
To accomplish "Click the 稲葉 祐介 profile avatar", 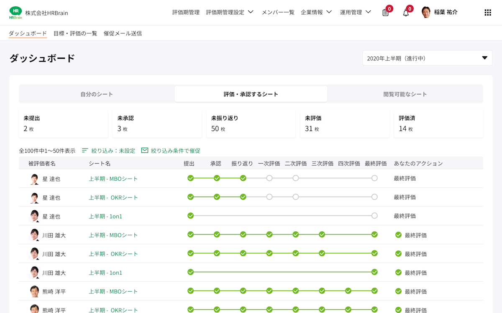I will pos(426,13).
